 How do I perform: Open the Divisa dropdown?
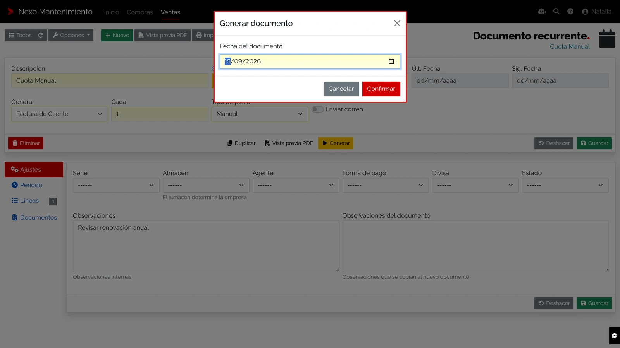(475, 185)
